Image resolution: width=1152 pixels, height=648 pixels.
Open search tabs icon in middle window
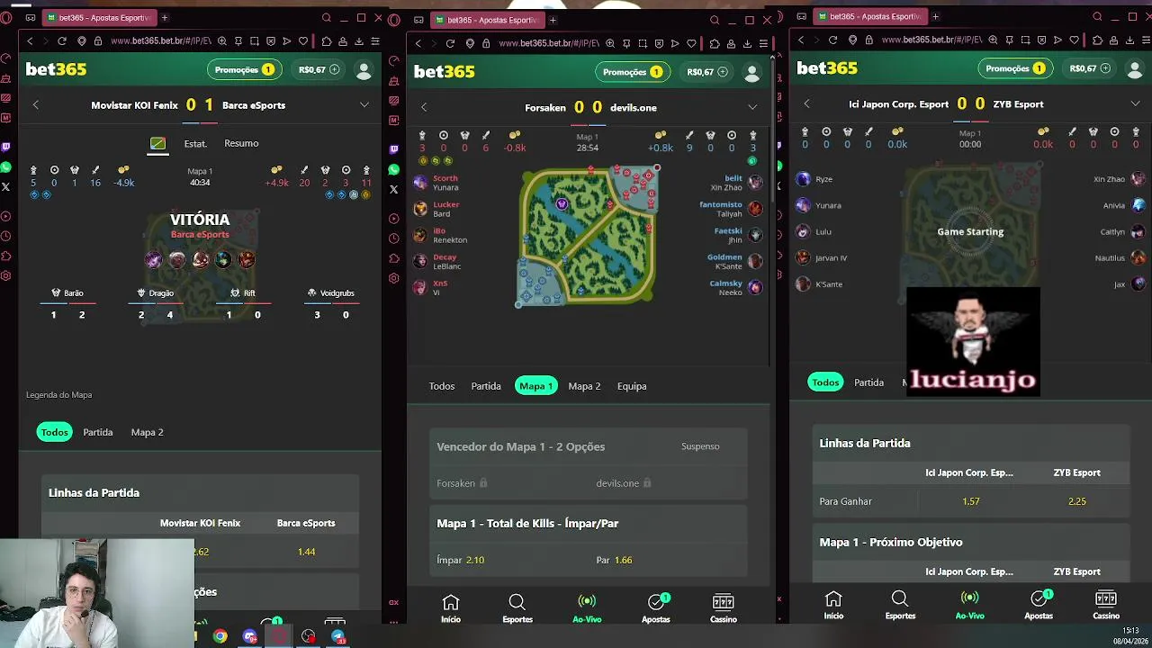click(x=715, y=20)
